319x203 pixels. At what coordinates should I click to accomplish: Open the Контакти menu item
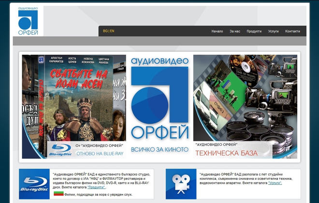292,31
